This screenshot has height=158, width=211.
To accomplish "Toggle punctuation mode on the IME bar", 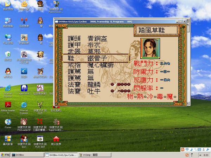I will coord(195,150).
